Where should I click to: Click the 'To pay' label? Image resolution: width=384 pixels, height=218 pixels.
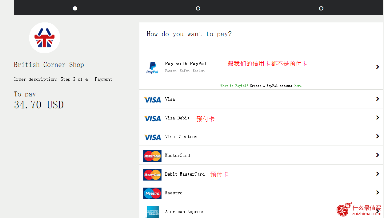(x=25, y=94)
